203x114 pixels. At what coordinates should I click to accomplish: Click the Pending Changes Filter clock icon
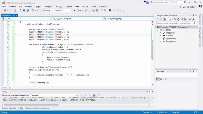pos(170,19)
